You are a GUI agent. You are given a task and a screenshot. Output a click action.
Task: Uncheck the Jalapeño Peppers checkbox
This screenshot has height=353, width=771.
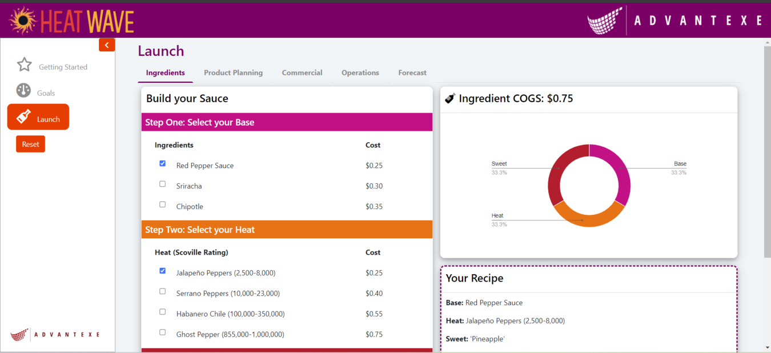[163, 271]
